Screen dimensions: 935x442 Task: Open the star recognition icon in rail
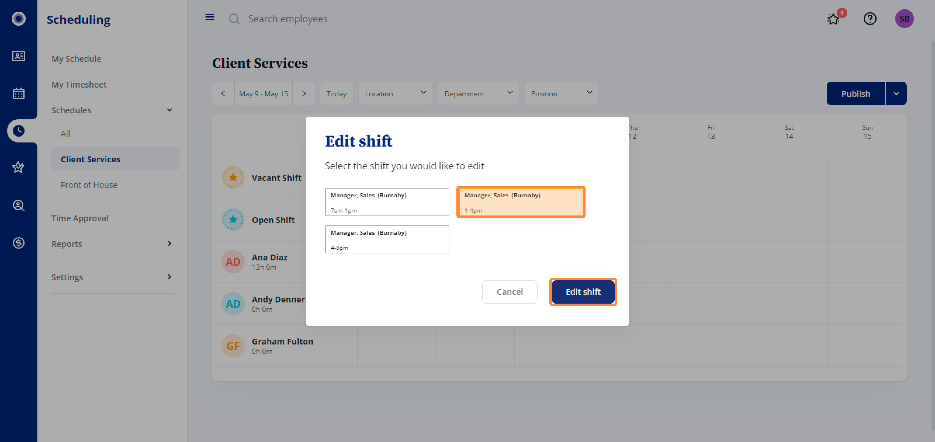coord(18,168)
